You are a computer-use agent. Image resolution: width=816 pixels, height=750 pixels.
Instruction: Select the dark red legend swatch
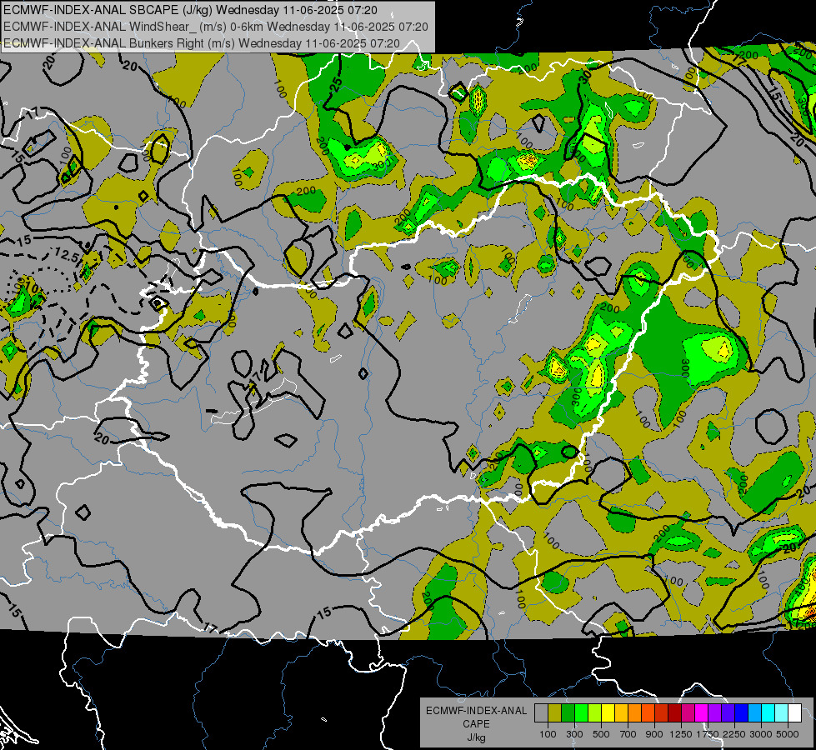674,712
